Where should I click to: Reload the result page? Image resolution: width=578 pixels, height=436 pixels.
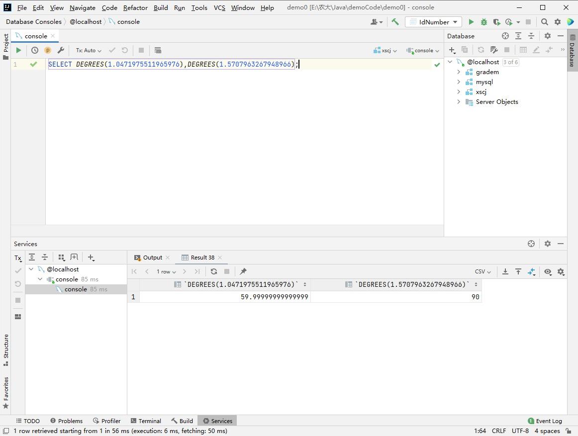click(x=214, y=271)
